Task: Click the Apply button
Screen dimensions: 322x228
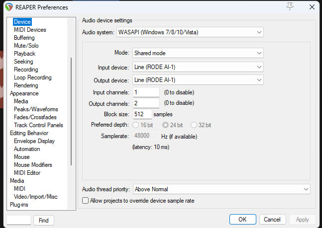Action: (302, 220)
